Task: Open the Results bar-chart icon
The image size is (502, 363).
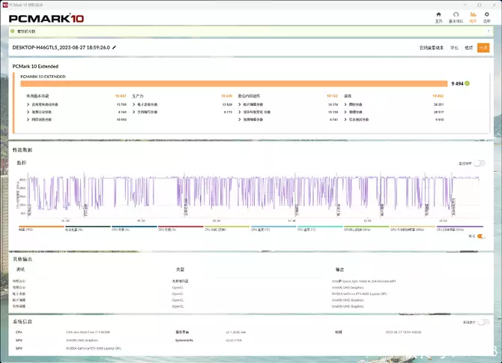Action: coord(473,14)
